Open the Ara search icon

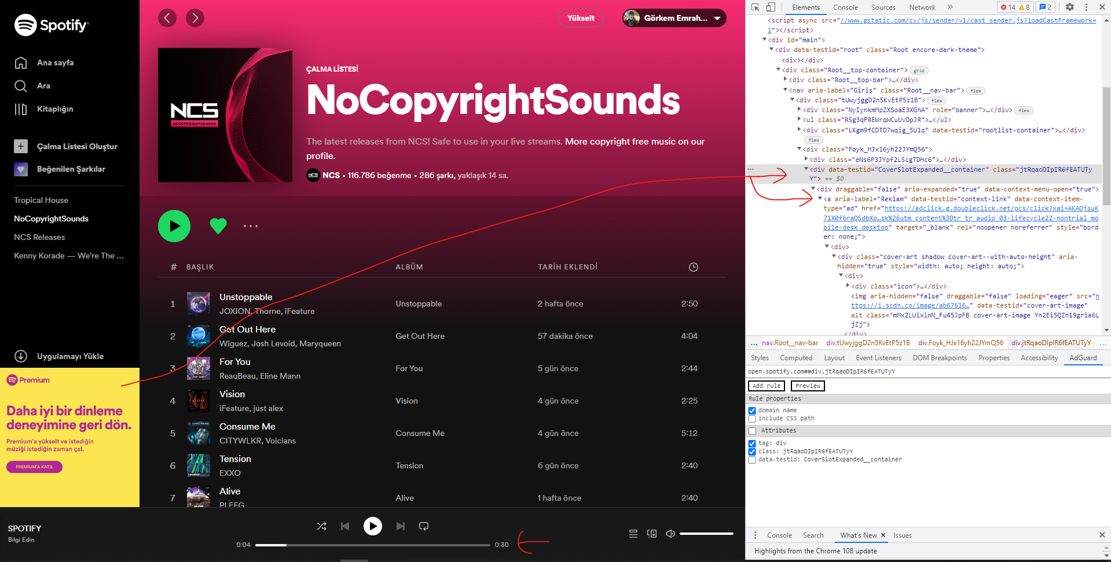(21, 86)
